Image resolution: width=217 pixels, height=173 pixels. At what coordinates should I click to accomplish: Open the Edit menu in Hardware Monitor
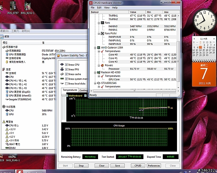click(x=99, y=7)
